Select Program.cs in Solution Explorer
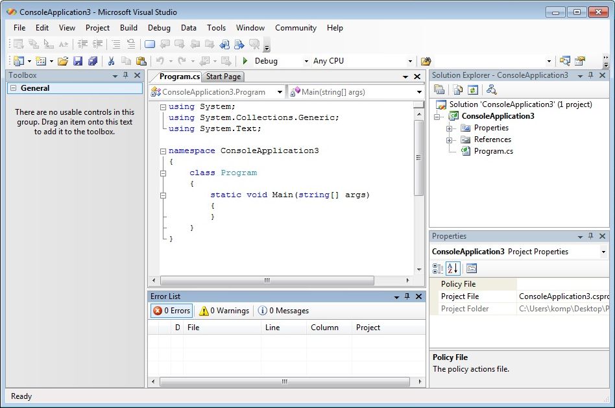Viewport: 615px width, 408px height. tap(494, 151)
